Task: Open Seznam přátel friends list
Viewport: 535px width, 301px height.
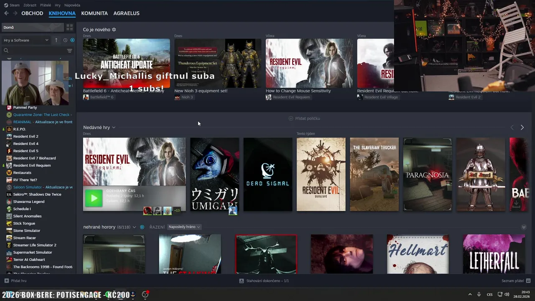Action: [516, 281]
